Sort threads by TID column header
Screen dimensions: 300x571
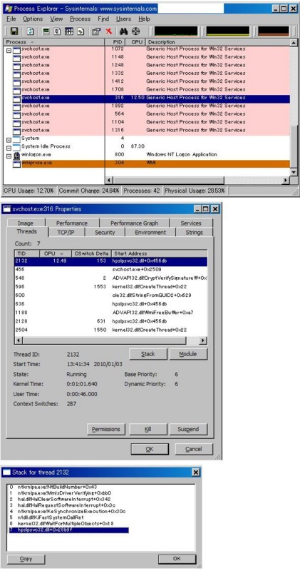(27, 253)
